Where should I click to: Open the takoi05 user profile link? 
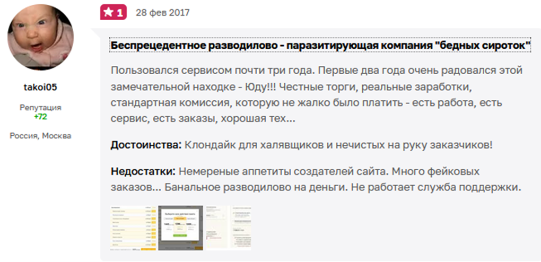pyautogui.click(x=40, y=88)
